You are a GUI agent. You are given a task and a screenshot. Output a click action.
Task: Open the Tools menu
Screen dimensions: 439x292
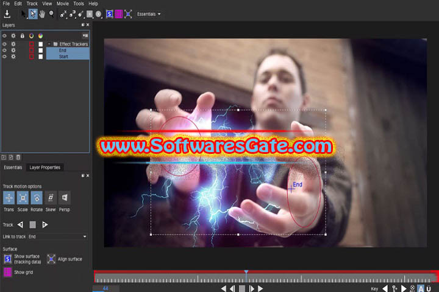(x=79, y=4)
